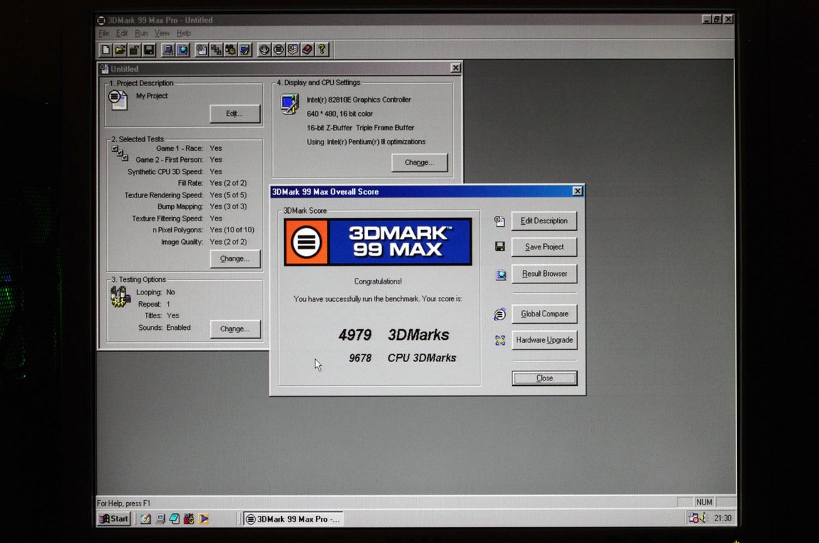Click the Hardware Upgrade button
819x543 pixels.
pos(544,339)
